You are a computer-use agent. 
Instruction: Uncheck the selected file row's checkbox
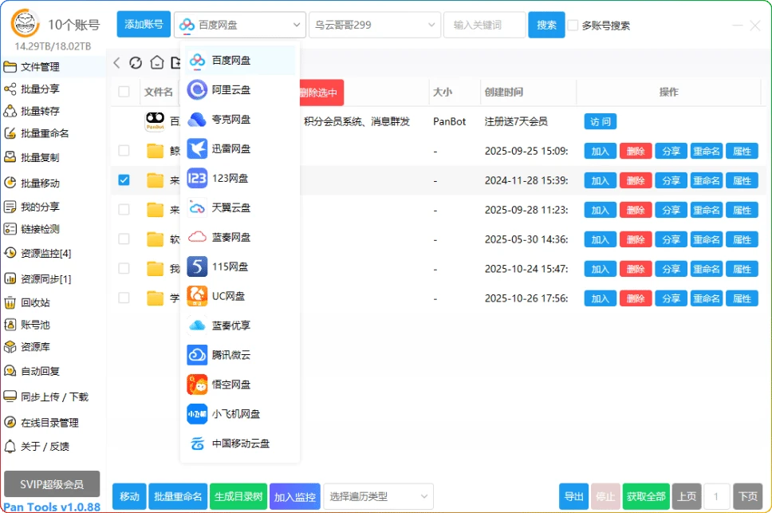pyautogui.click(x=124, y=180)
